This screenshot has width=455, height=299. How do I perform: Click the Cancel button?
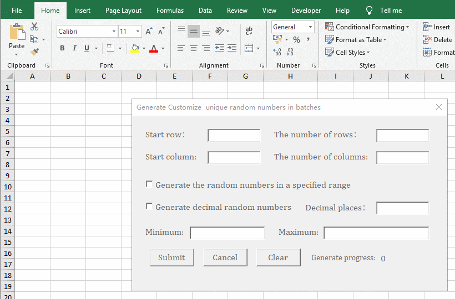[x=225, y=257]
